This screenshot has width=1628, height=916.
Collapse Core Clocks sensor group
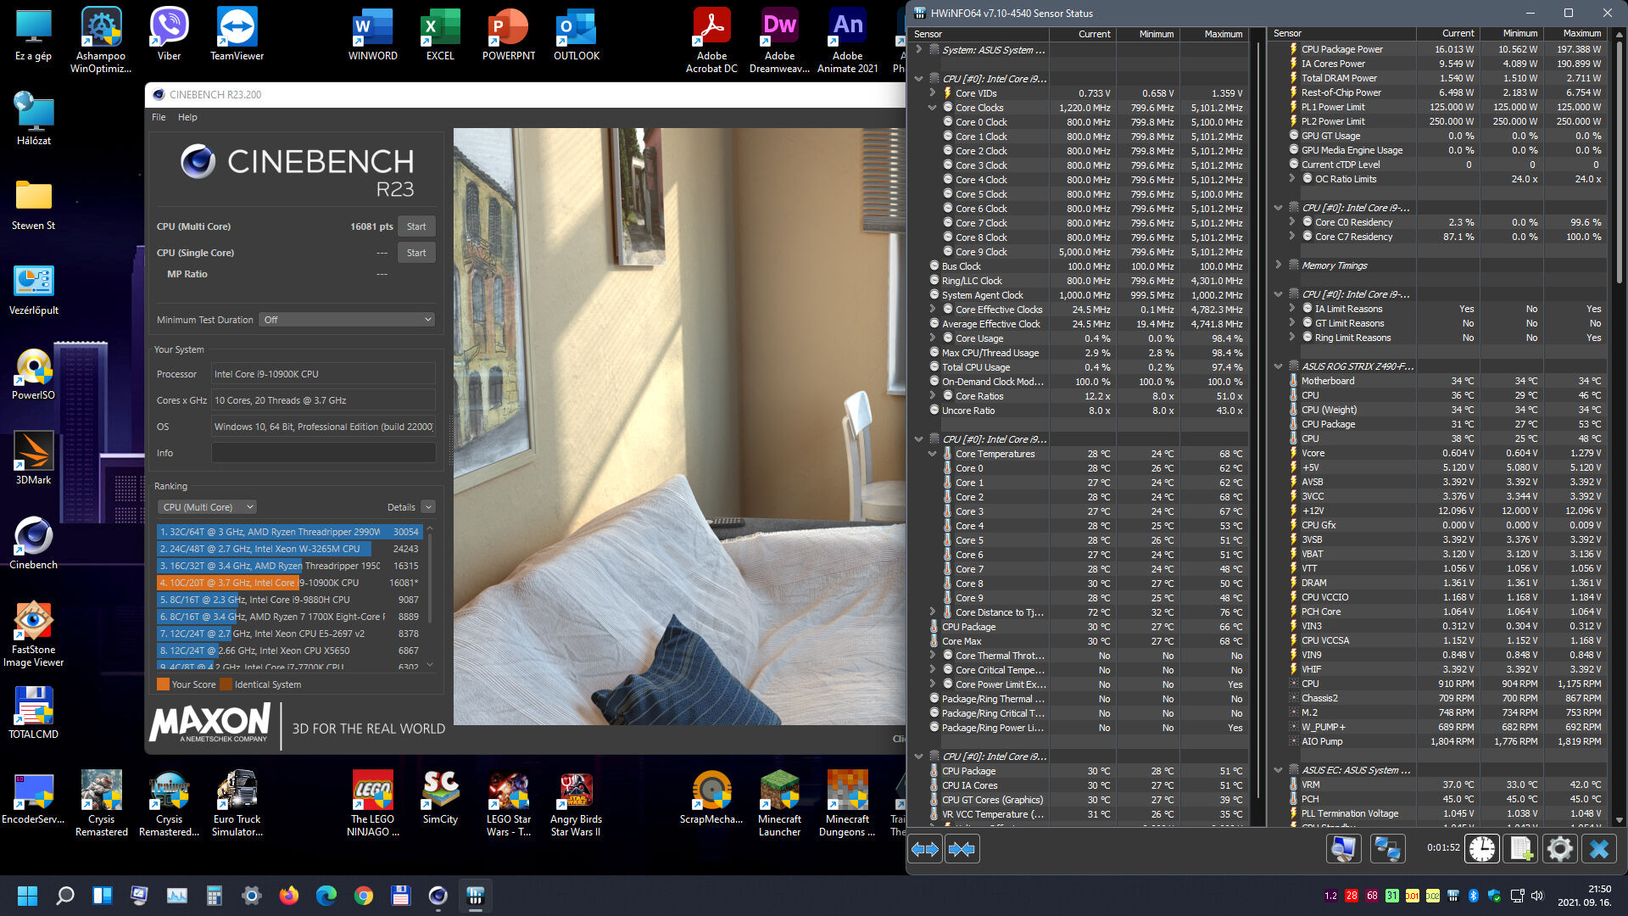(x=932, y=108)
